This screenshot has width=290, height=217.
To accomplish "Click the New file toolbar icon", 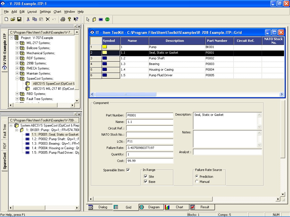I will click(6, 19).
